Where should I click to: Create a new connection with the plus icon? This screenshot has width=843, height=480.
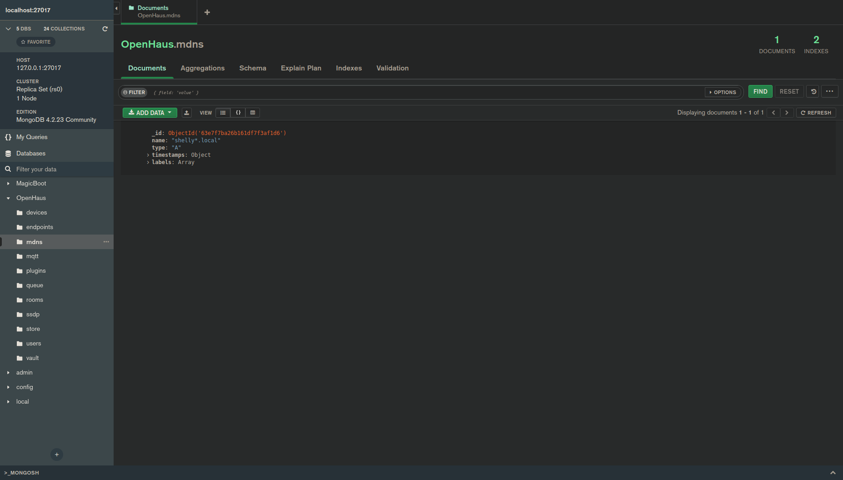(x=56, y=455)
